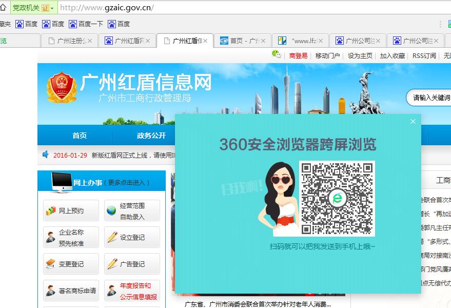Screen dimensions: 451x308
Task: Click the WeChat icon in the top bar
Action: [277, 55]
